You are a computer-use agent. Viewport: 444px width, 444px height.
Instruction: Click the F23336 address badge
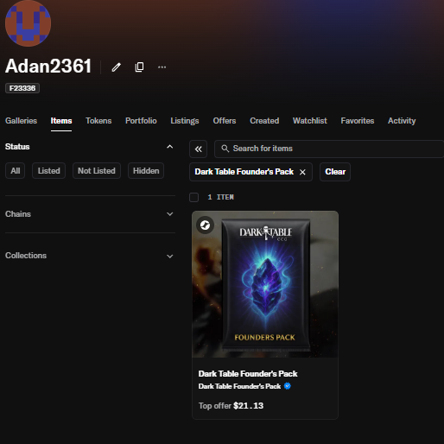[x=22, y=88]
